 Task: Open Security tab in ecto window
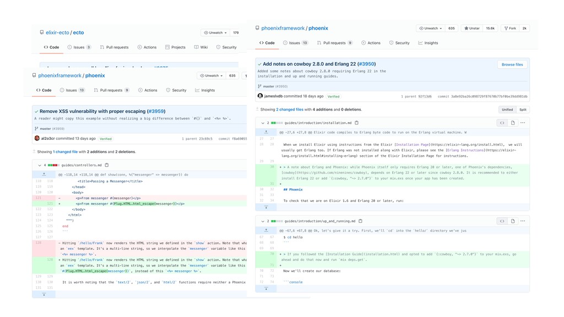point(226,47)
